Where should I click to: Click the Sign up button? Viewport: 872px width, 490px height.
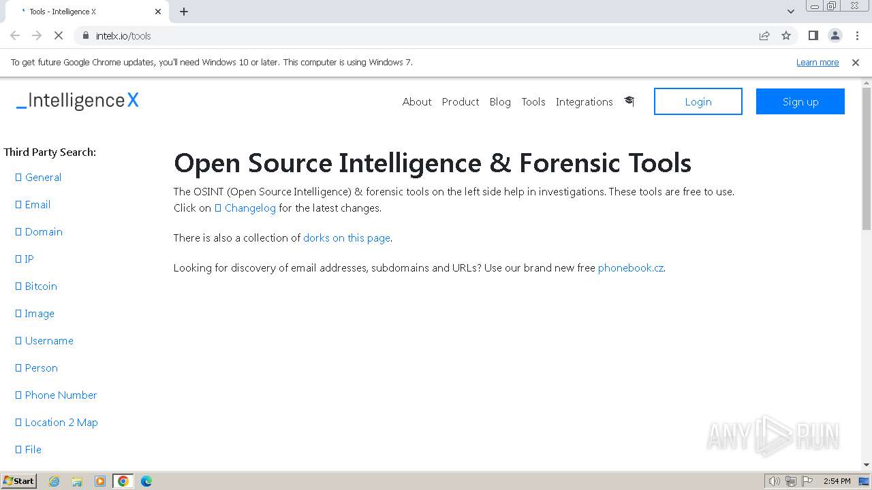point(800,101)
